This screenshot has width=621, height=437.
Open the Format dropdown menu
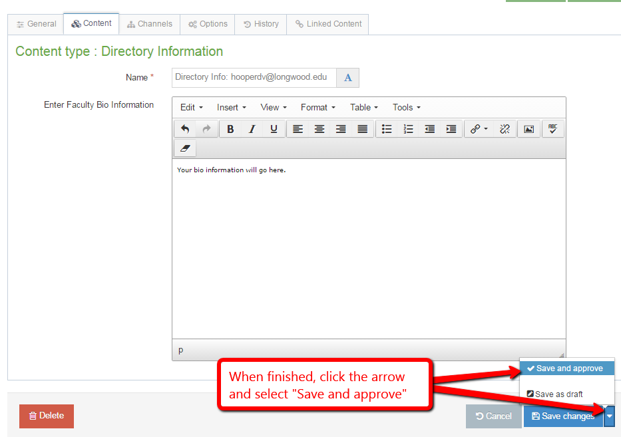[x=318, y=108]
